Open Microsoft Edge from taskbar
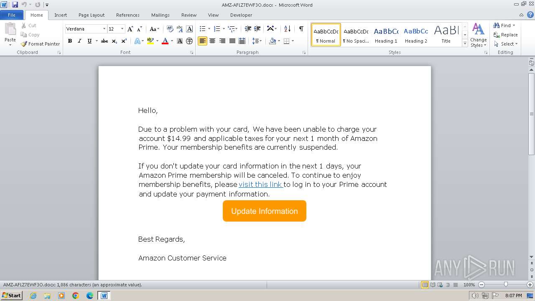 tap(90, 296)
